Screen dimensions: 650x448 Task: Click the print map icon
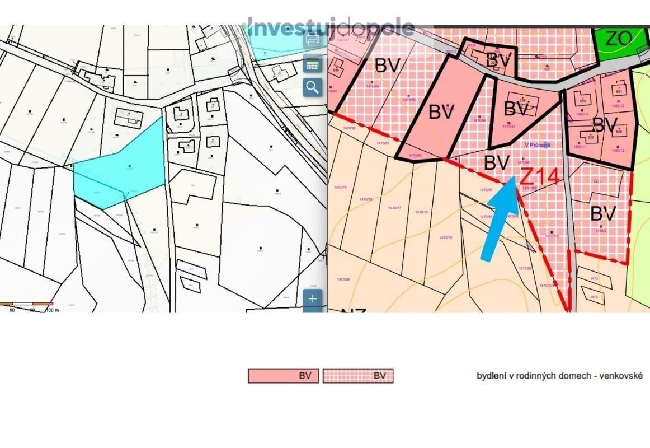(x=313, y=40)
